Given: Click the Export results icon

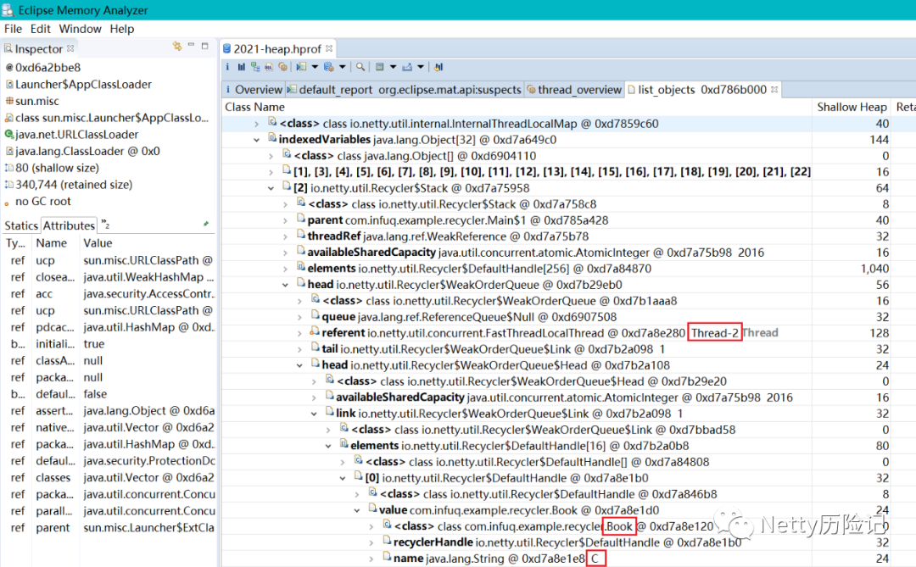Looking at the screenshot, I should click(407, 67).
